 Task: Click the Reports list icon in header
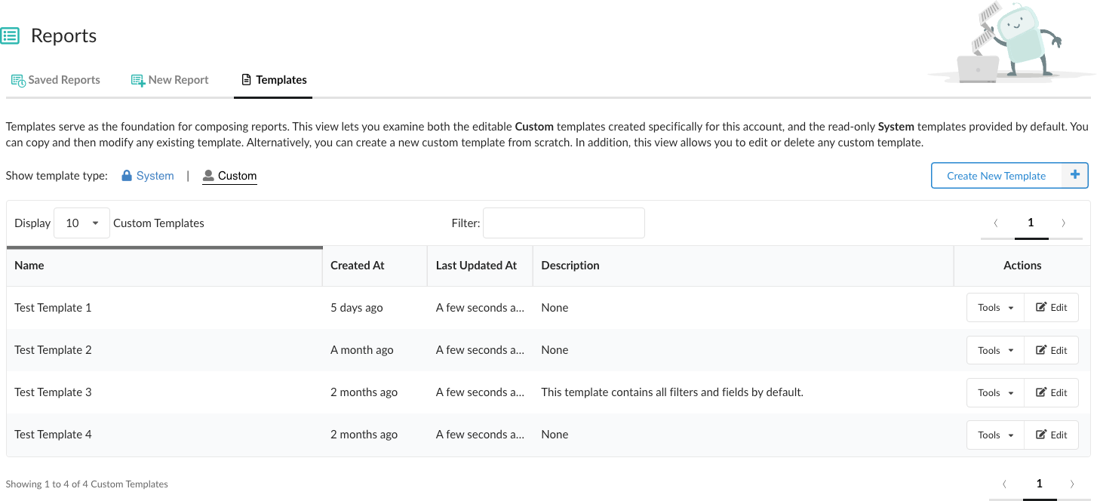(x=10, y=35)
